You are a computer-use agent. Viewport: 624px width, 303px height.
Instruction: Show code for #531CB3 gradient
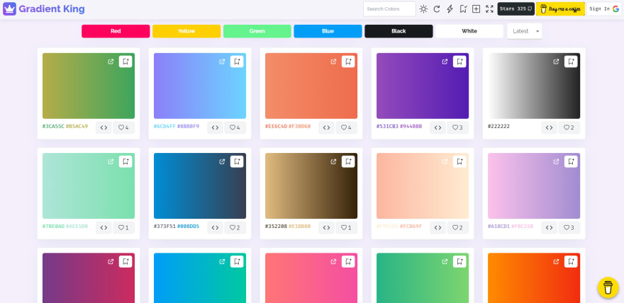pyautogui.click(x=438, y=127)
